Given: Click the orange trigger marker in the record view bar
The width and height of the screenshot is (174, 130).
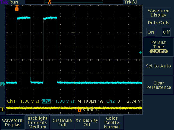Looking at the screenshot, I should click(49, 2).
